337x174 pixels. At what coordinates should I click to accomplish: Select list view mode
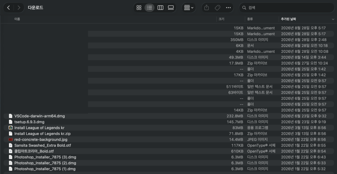(149, 8)
